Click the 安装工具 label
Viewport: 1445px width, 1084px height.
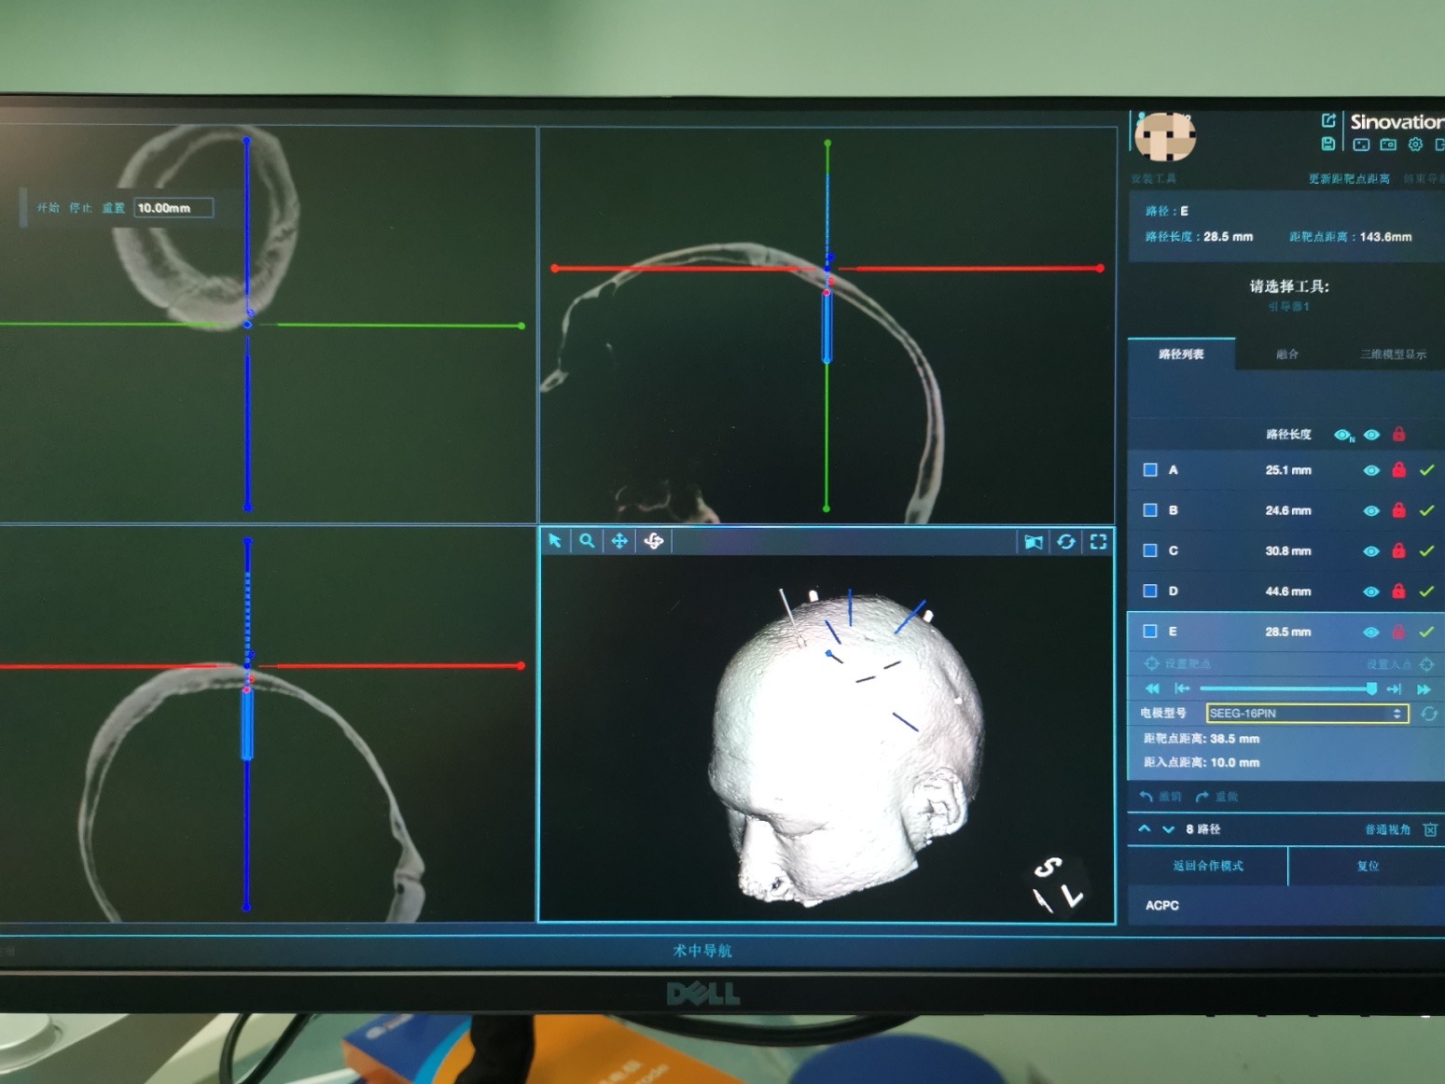1154,178
